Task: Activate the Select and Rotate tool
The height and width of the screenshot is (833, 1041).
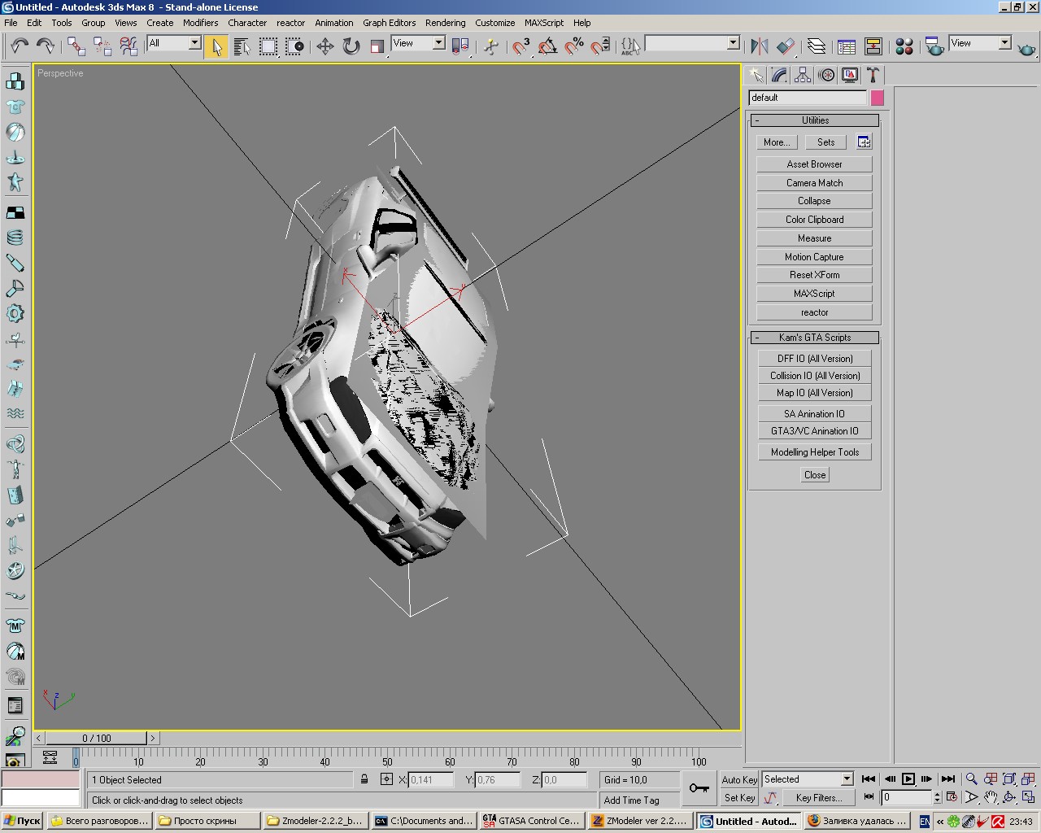Action: [351, 46]
